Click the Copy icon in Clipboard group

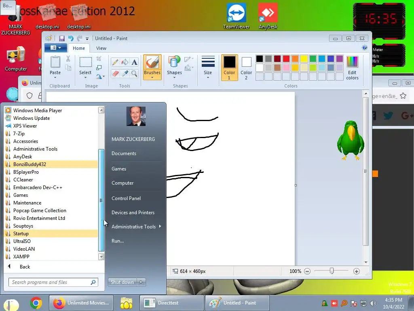coord(68,68)
